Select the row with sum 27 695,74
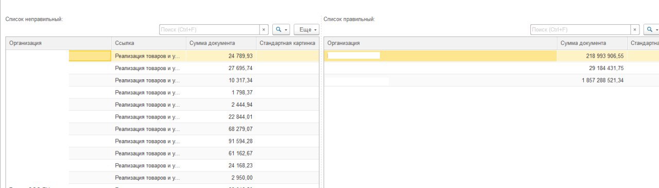This screenshot has width=659, height=188. point(163,68)
